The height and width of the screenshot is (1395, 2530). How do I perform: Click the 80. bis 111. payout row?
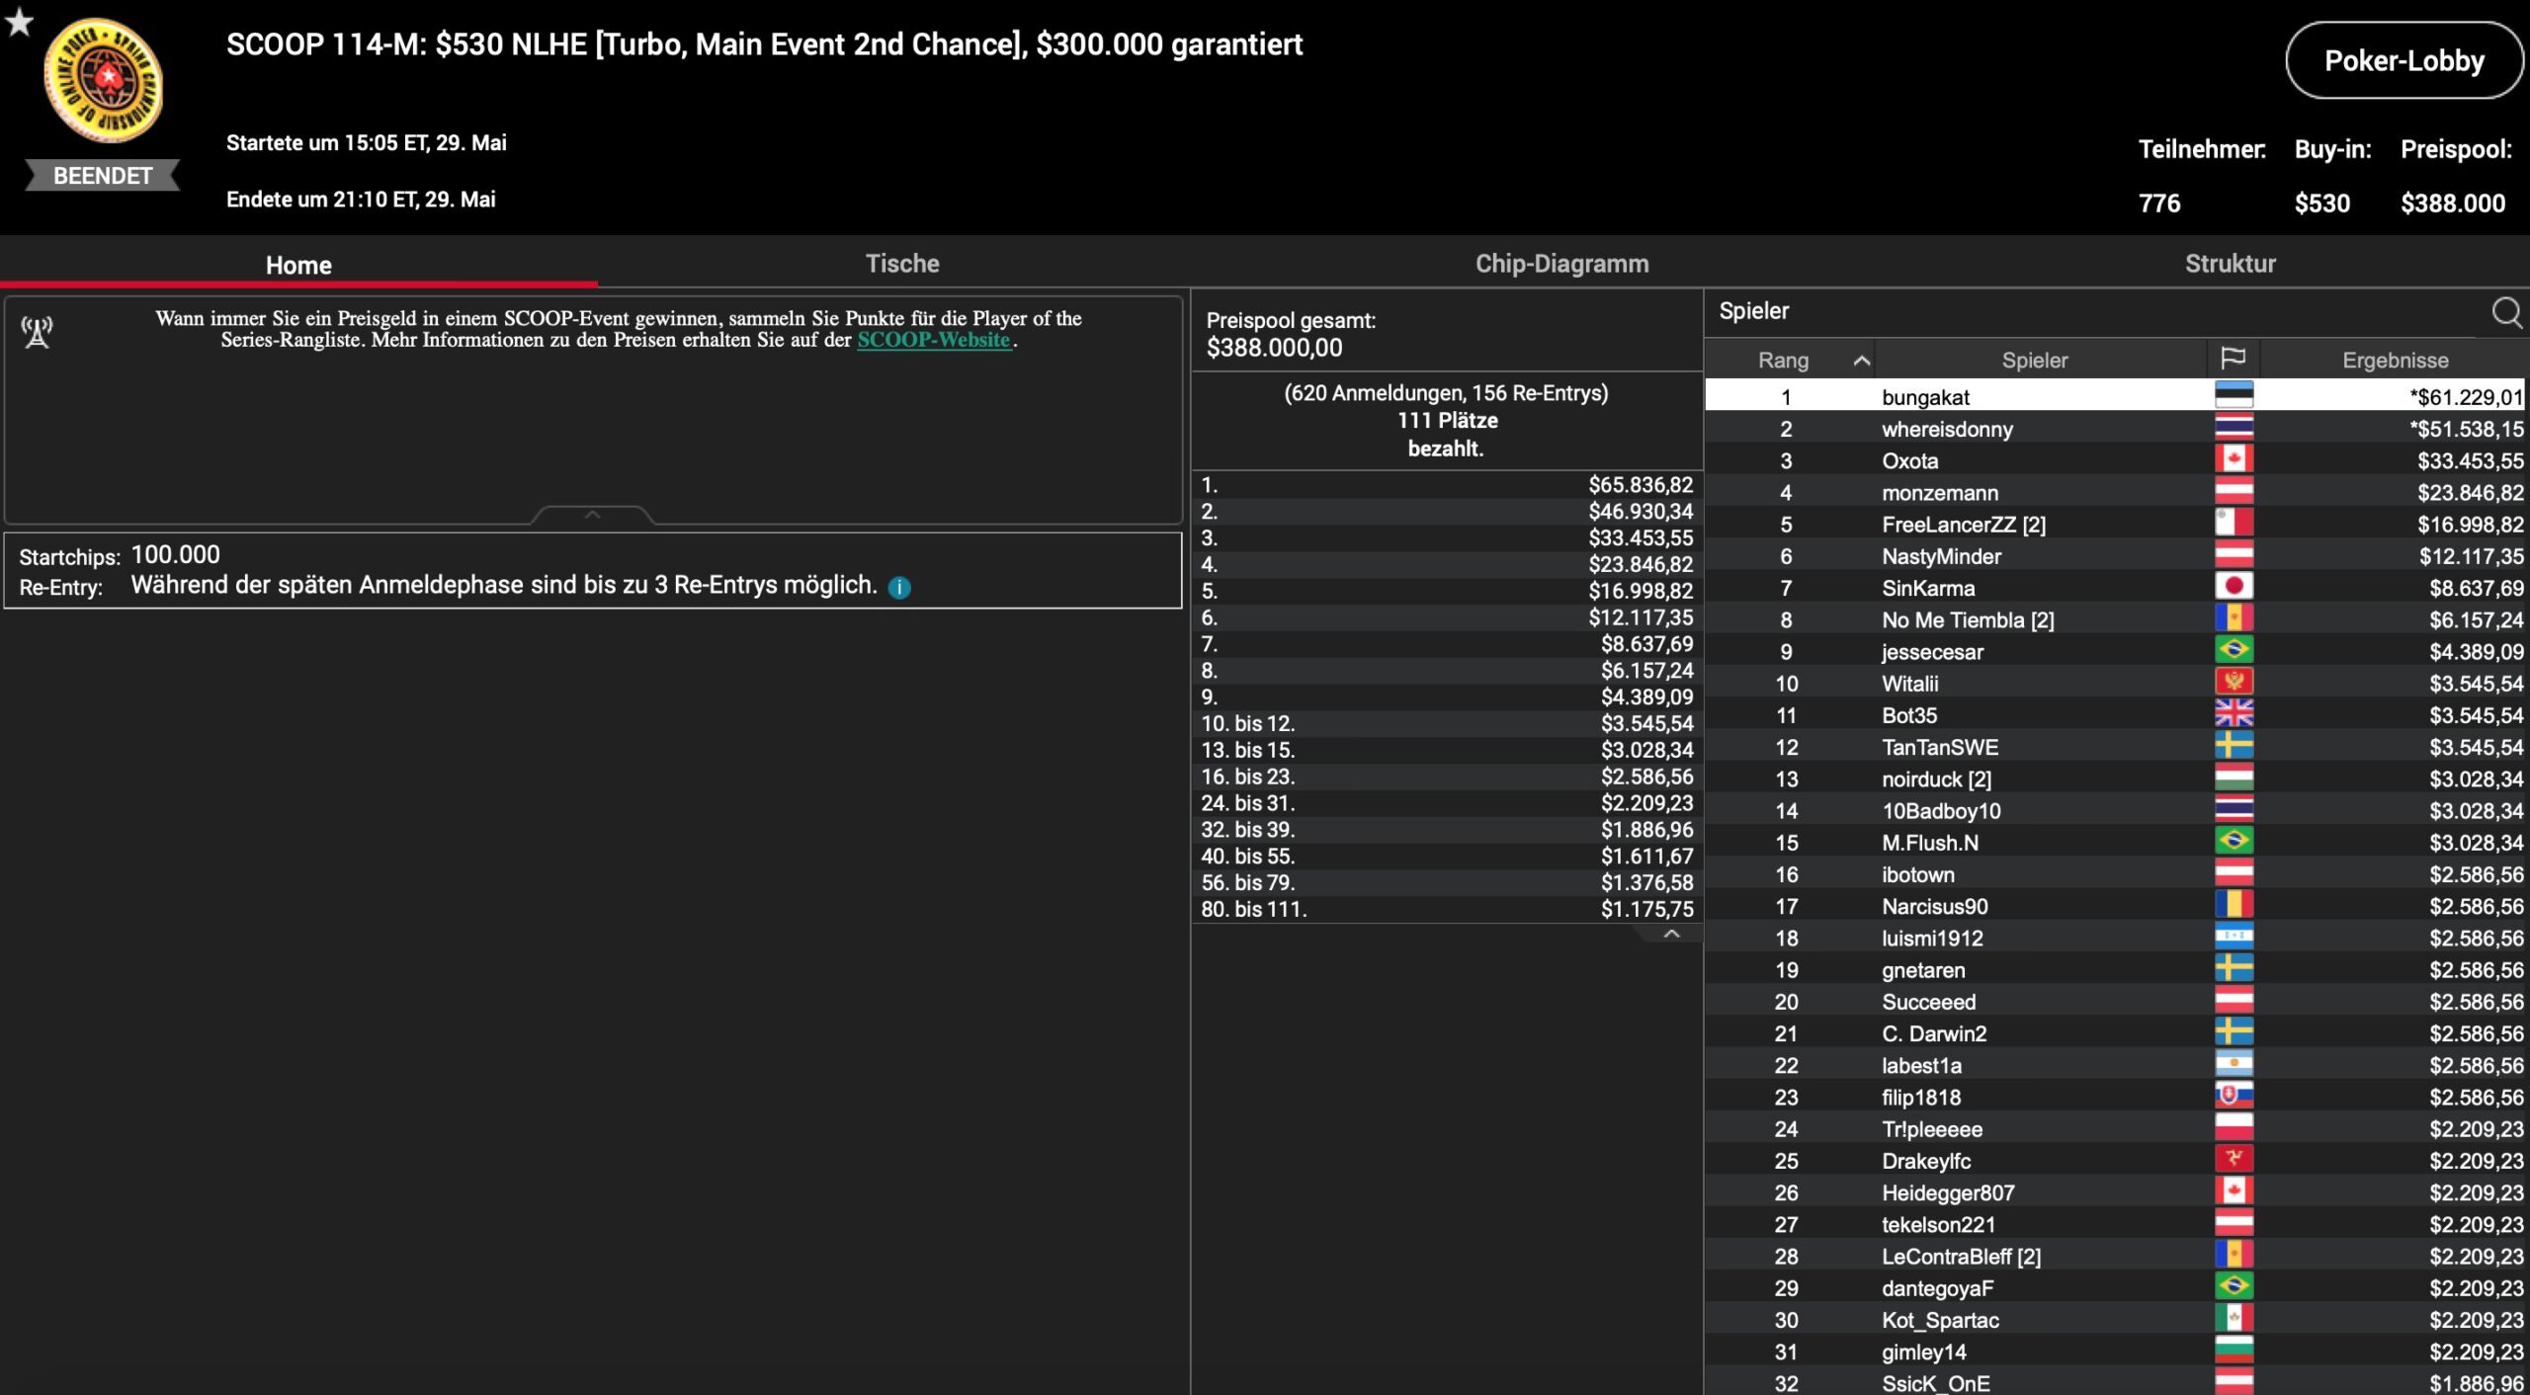(1447, 909)
